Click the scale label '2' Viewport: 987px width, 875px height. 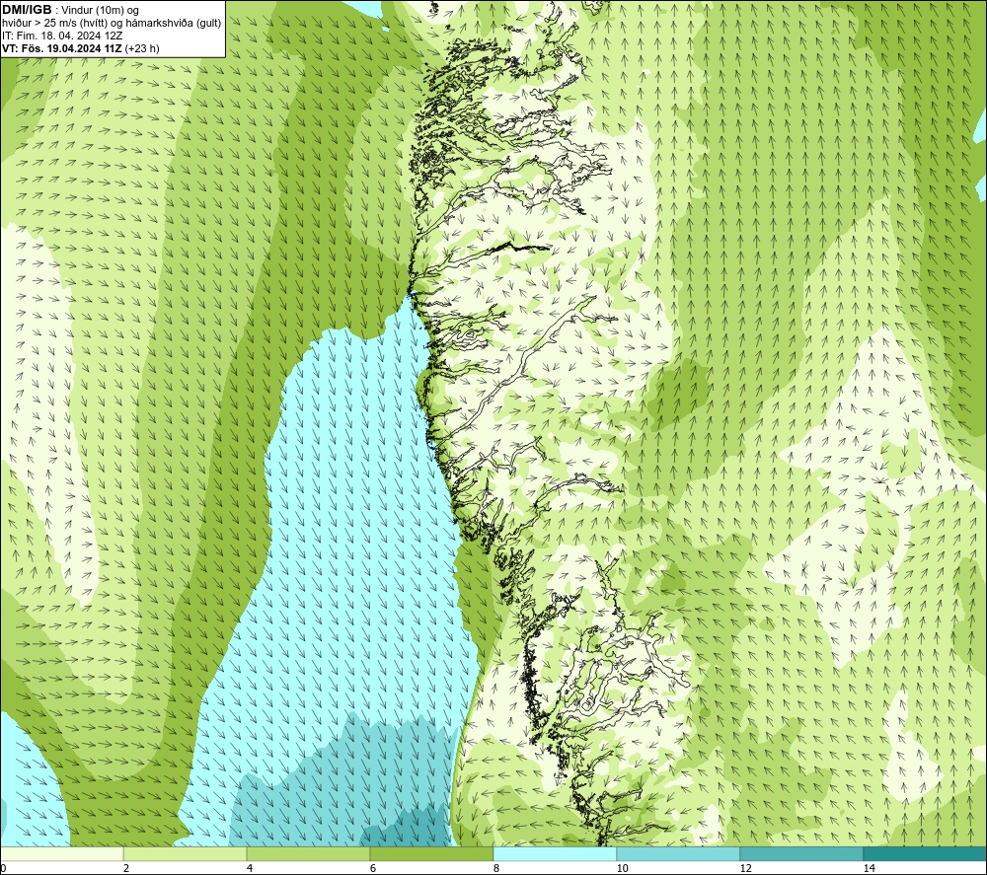click(126, 868)
